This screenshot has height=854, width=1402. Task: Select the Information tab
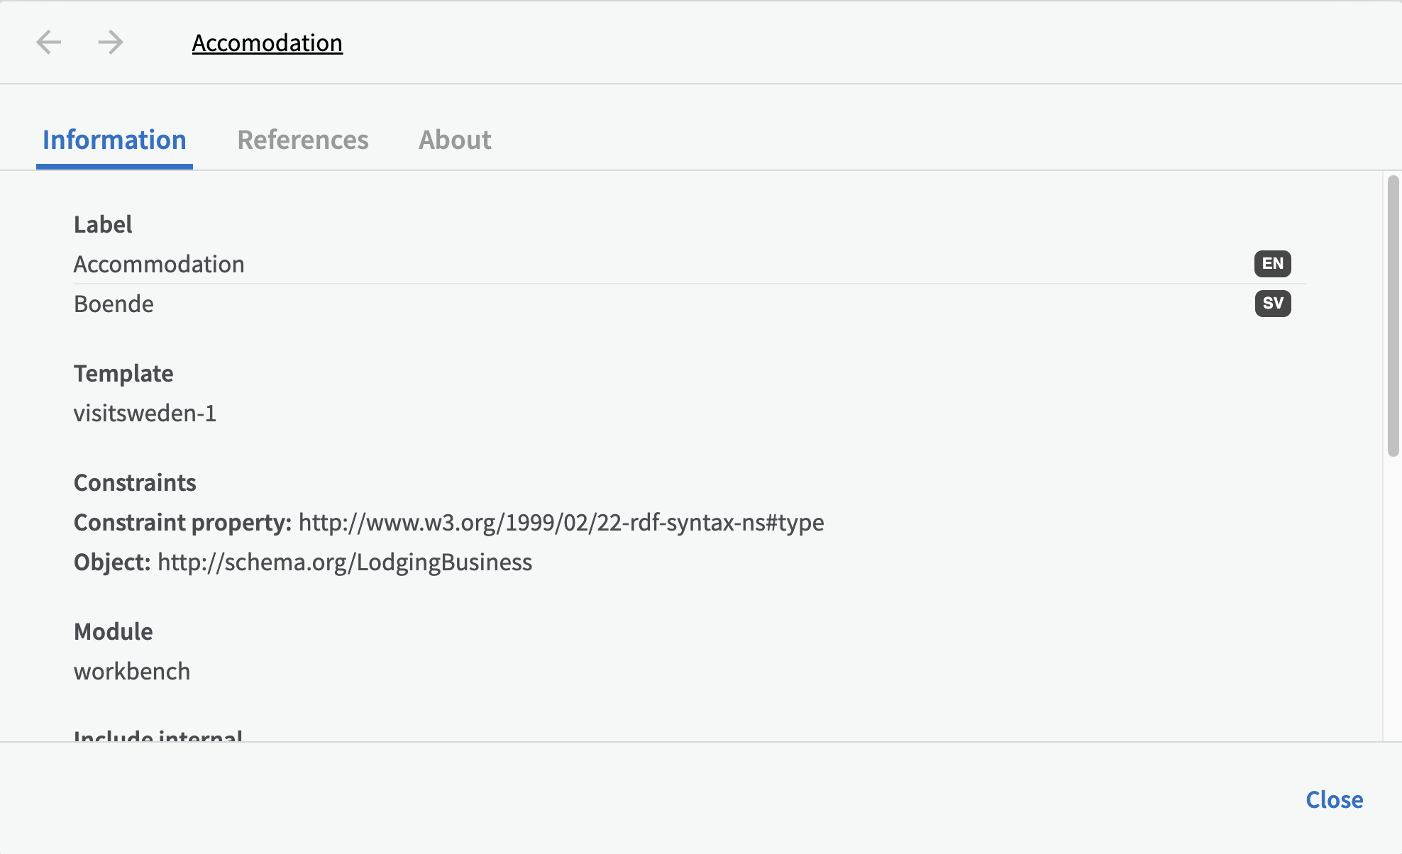click(114, 140)
